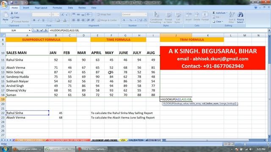This screenshot has height=152, width=271.
Task: Open Conditional Formatting menu
Action: click(156, 17)
